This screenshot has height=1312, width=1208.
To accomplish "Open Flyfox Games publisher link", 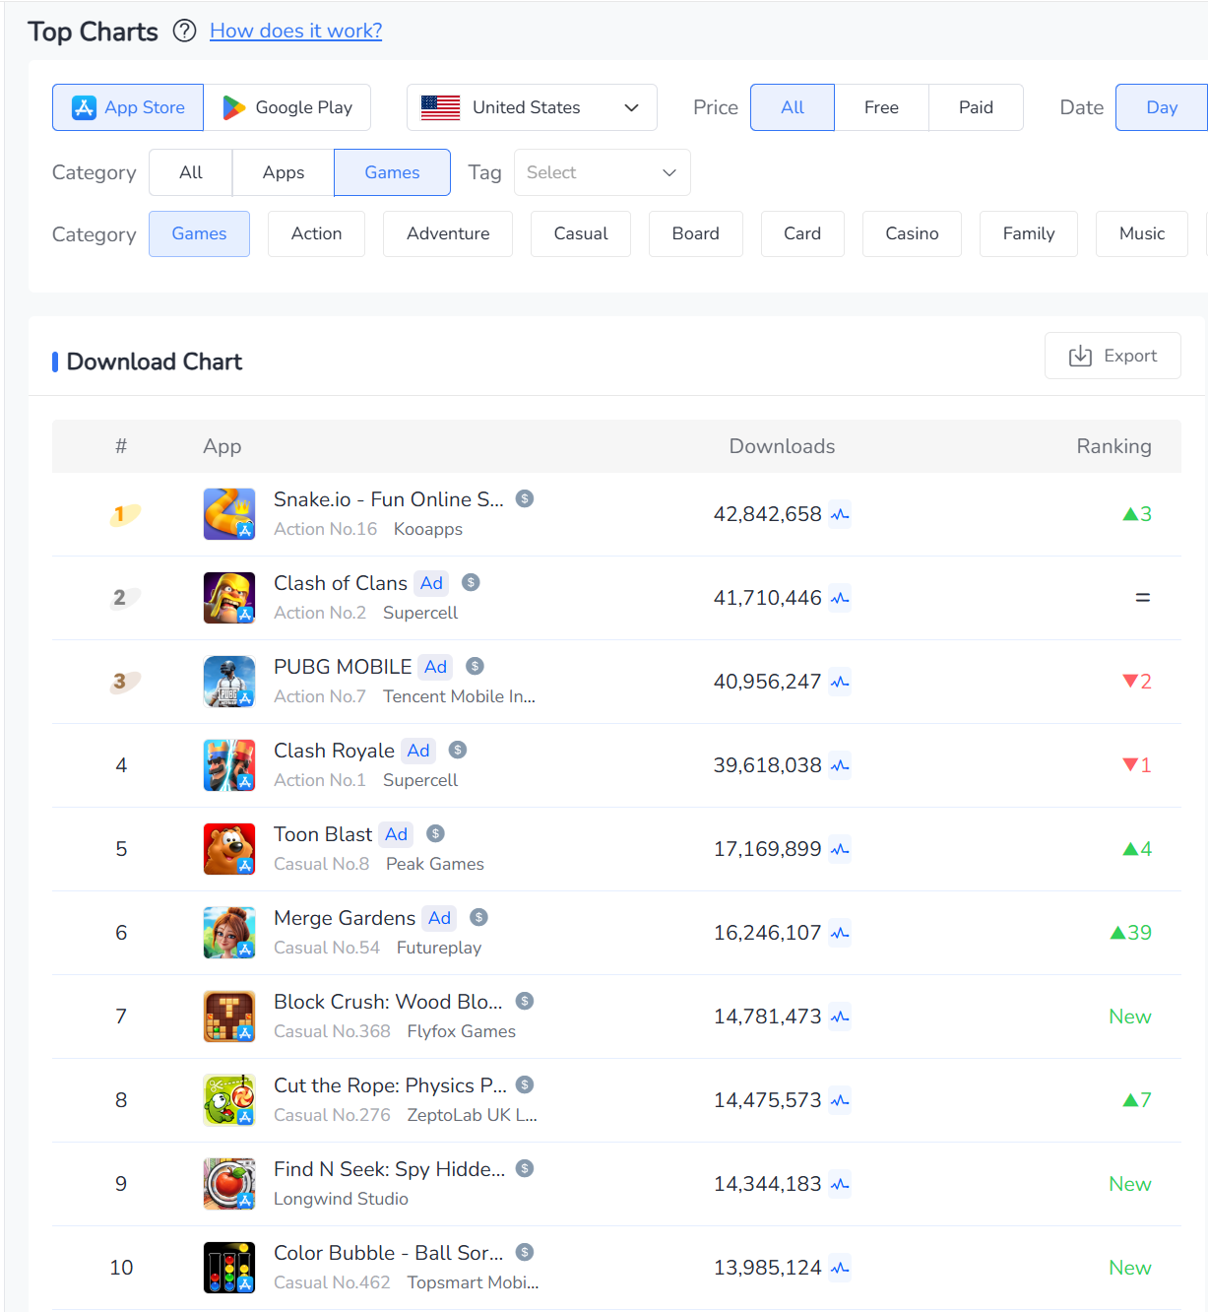I will pyautogui.click(x=462, y=1031).
